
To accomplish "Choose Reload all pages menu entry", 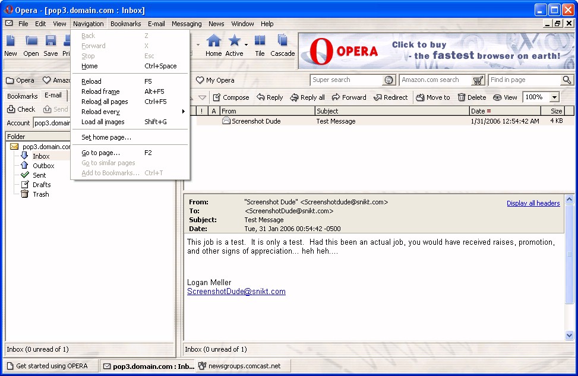I will click(131, 102).
